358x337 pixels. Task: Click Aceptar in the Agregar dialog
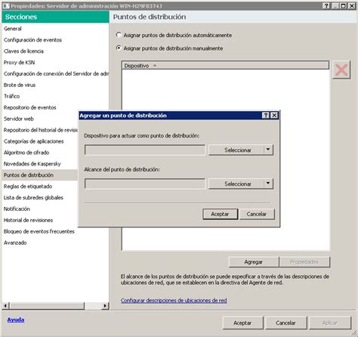220,214
